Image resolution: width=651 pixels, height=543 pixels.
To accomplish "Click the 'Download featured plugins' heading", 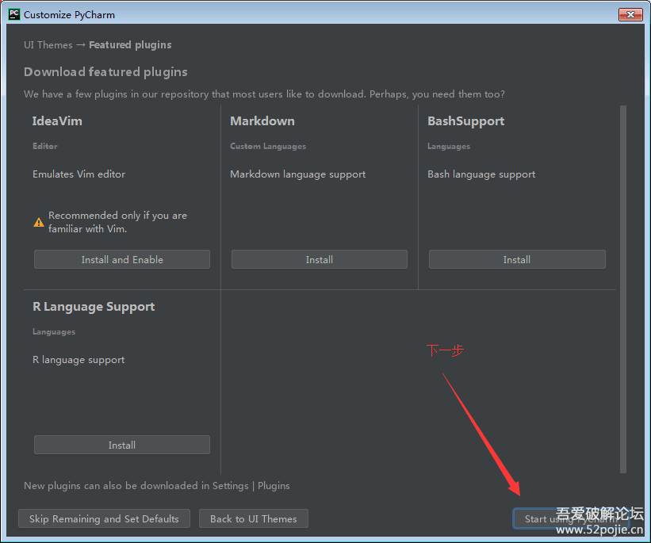I will pos(105,72).
